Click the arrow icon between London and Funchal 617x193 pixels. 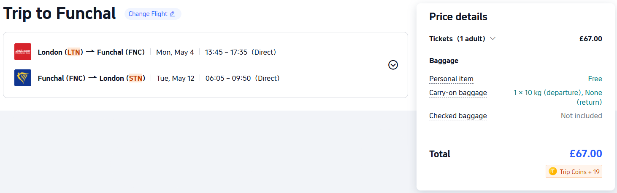click(90, 52)
